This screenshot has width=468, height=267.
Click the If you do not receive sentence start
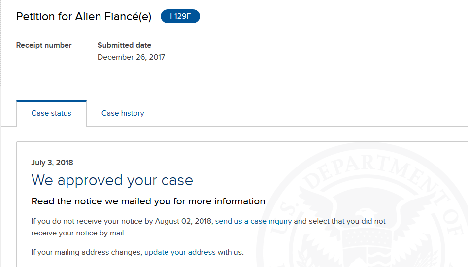click(x=69, y=221)
